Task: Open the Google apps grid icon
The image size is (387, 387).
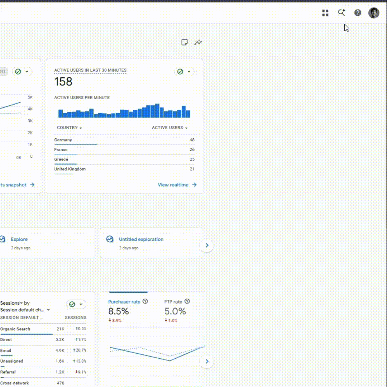Action: click(325, 13)
